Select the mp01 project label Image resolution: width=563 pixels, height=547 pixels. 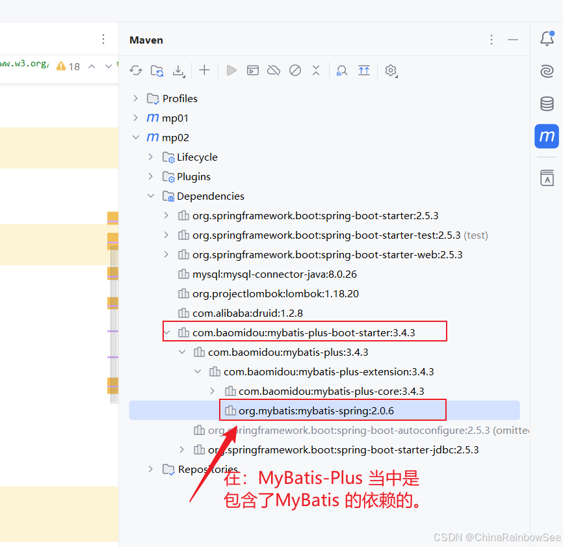point(175,118)
